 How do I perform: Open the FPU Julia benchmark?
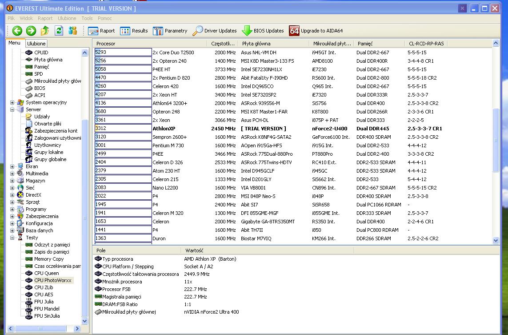(x=44, y=302)
